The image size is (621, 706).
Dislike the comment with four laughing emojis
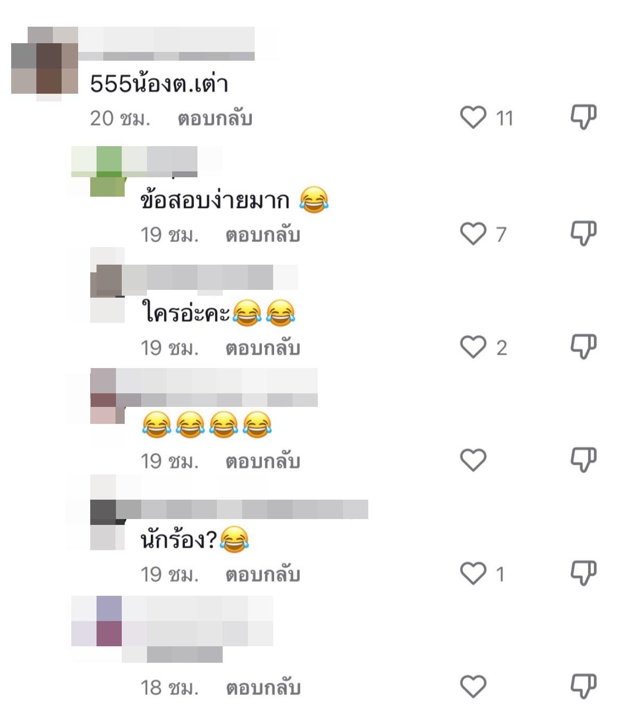tap(583, 459)
